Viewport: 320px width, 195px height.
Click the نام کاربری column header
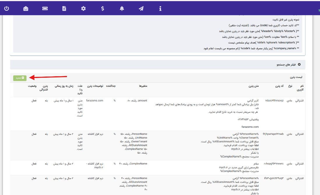pos(300,88)
